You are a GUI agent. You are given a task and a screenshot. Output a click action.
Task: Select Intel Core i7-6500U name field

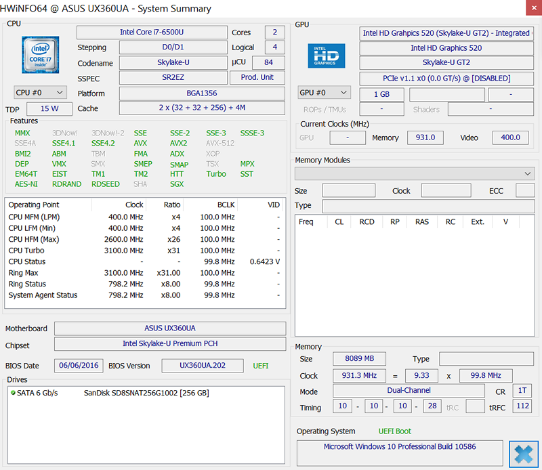(152, 32)
